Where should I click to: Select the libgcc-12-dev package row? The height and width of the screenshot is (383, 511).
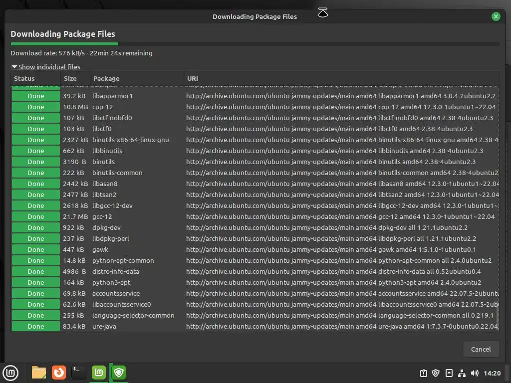[x=255, y=206]
